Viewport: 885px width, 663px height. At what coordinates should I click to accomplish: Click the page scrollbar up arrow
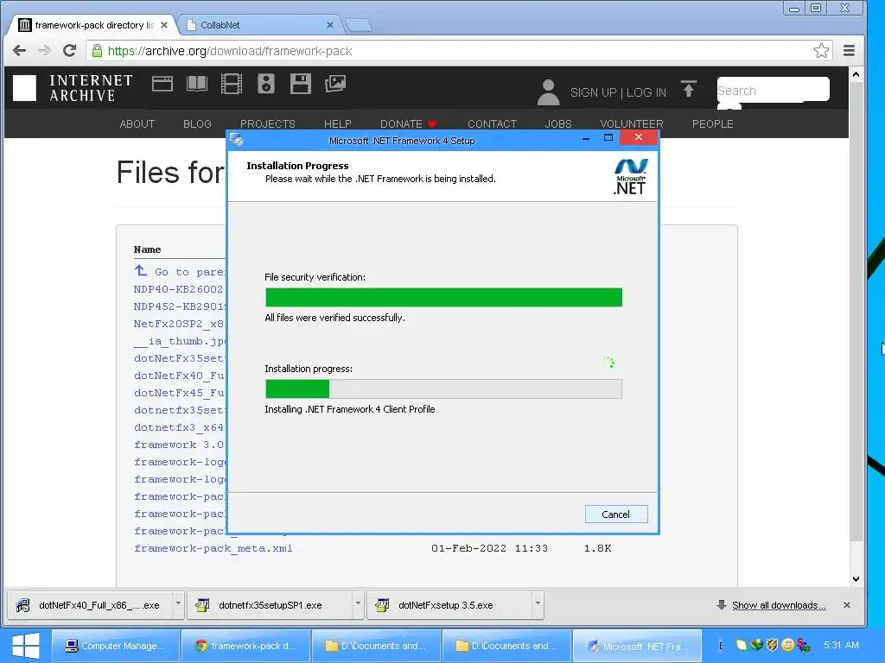point(856,74)
